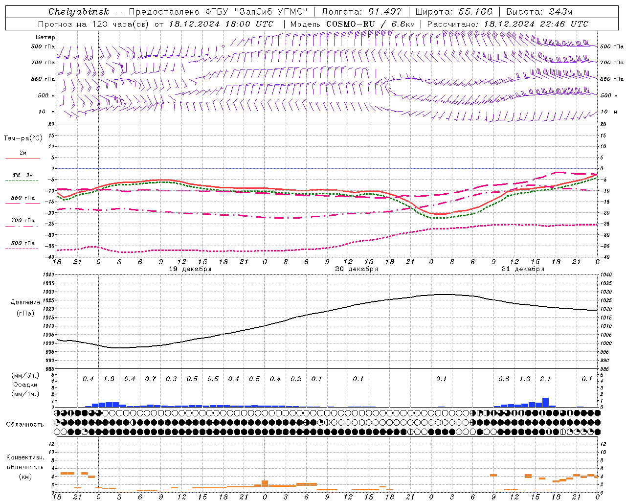
Task: Click the Давление pressure panel label
Action: (x=25, y=302)
